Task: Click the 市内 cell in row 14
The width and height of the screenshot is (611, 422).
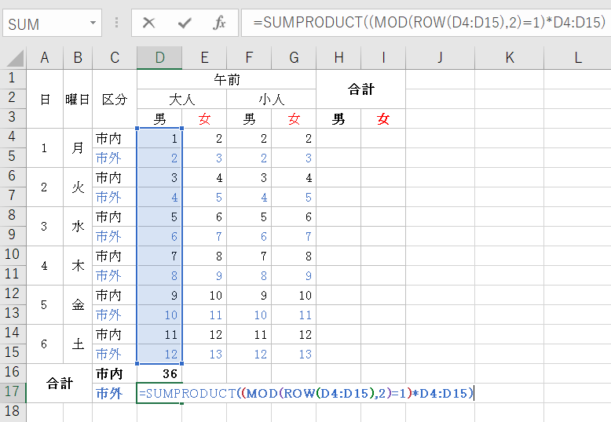Action: pos(115,334)
